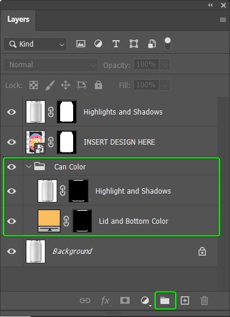The image size is (230, 317).
Task: Add a layer mask with mask icon
Action: 125,300
